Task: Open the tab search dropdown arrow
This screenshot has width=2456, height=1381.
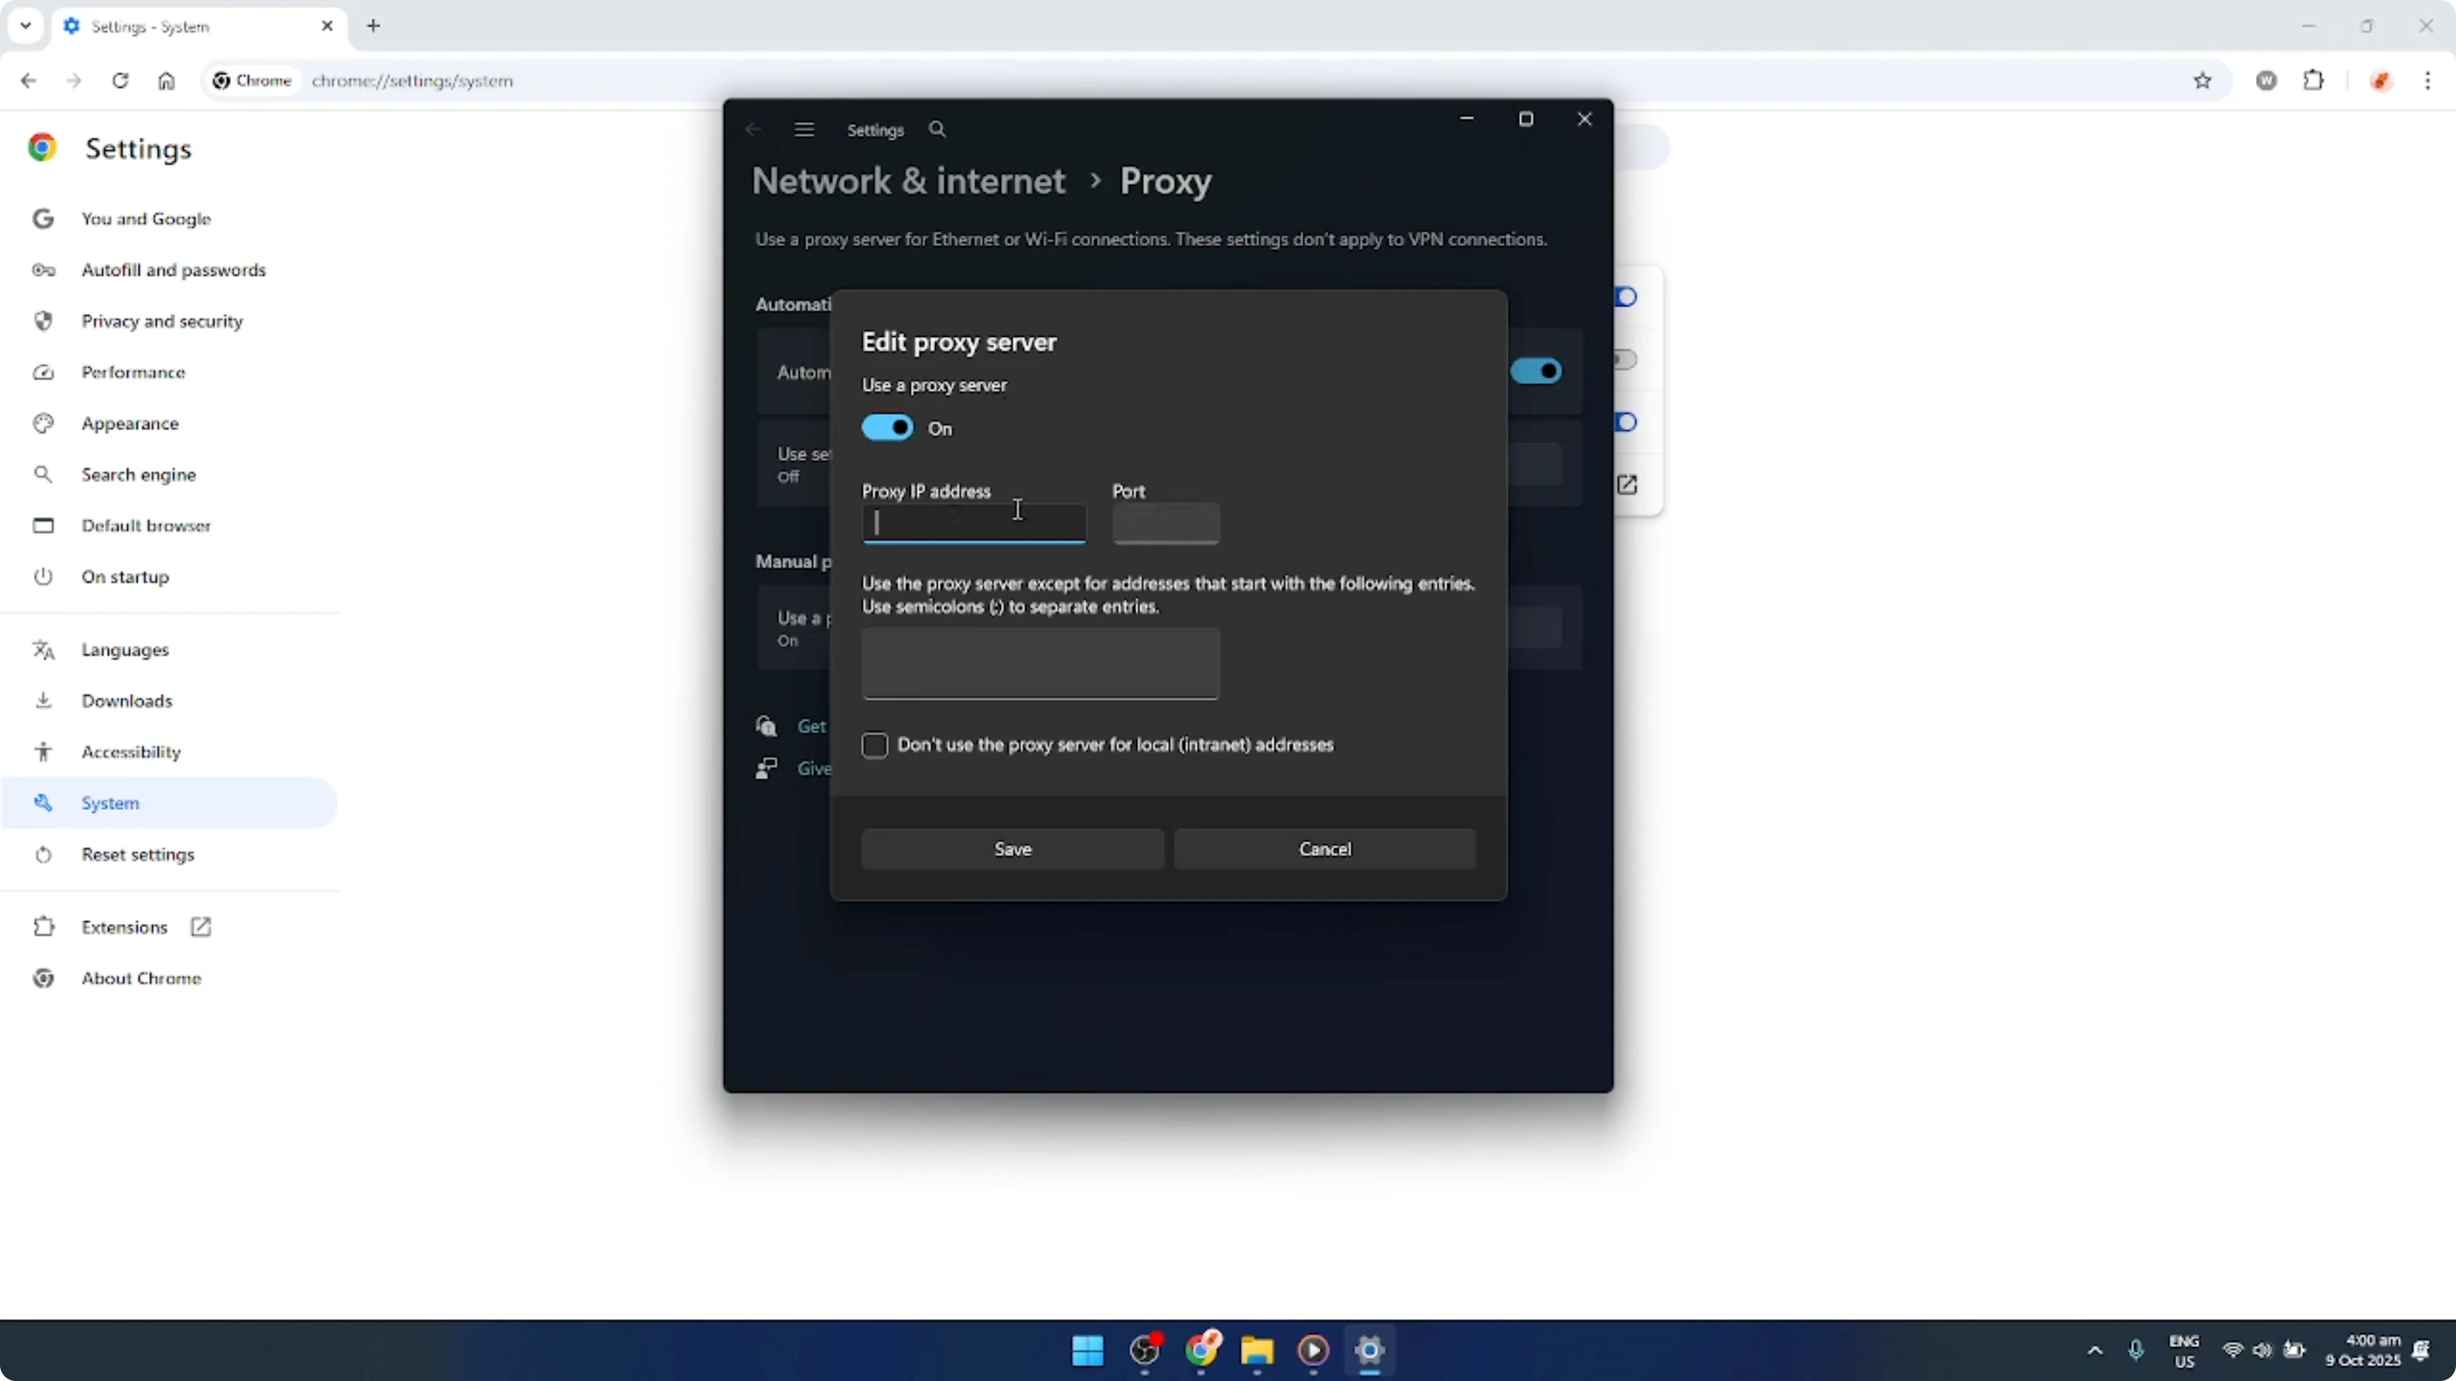Action: click(26, 26)
